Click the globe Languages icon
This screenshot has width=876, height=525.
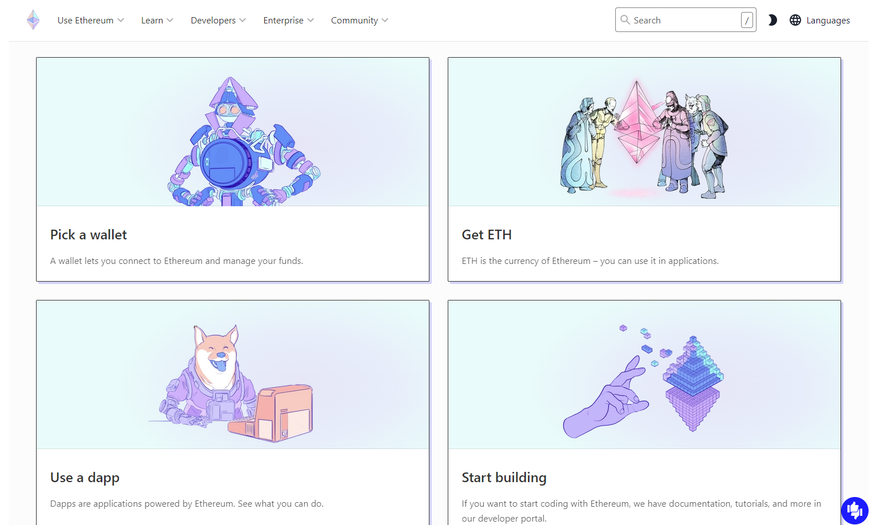click(x=795, y=20)
